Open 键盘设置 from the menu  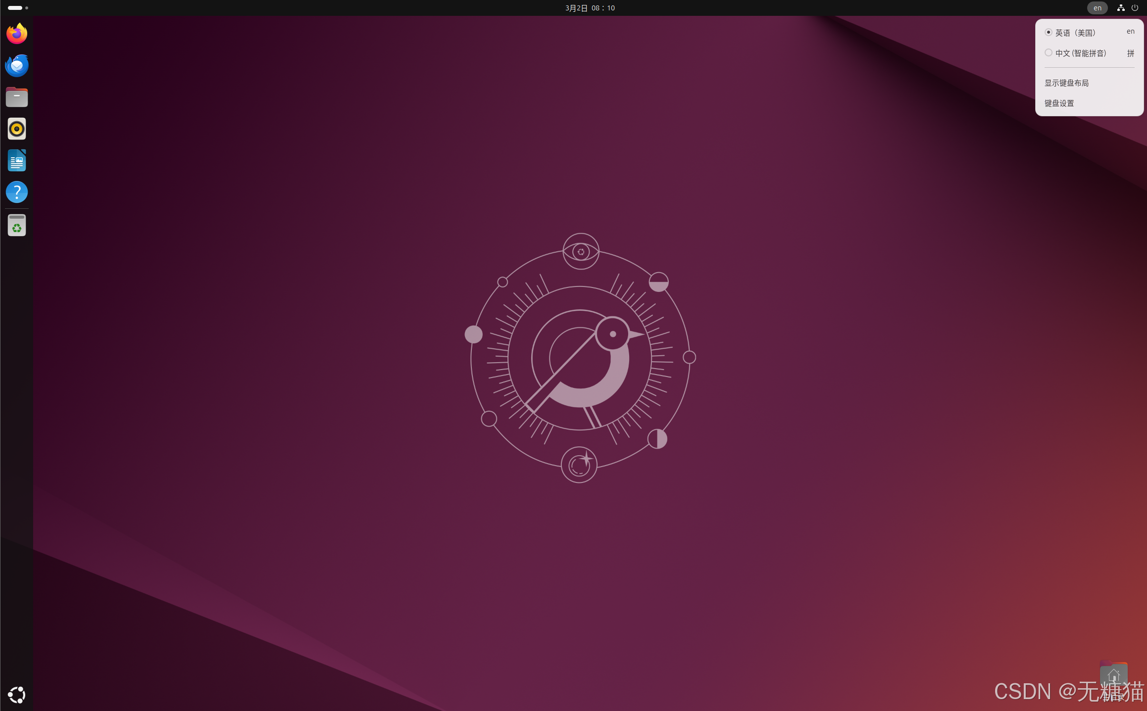point(1059,103)
